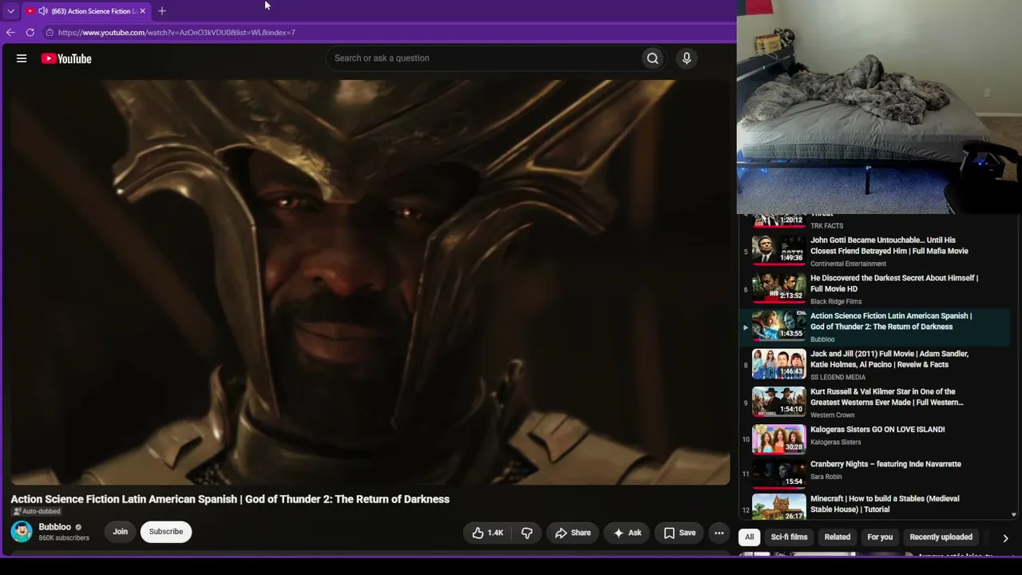
Task: Click the Auto-dubbed badge
Action: [x=37, y=512]
